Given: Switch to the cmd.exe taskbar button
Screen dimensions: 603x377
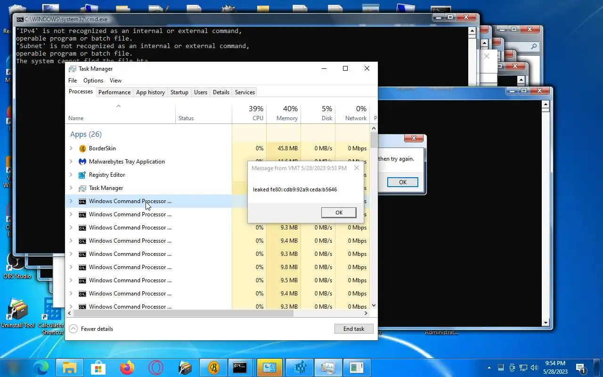Looking at the screenshot, I should [x=240, y=368].
